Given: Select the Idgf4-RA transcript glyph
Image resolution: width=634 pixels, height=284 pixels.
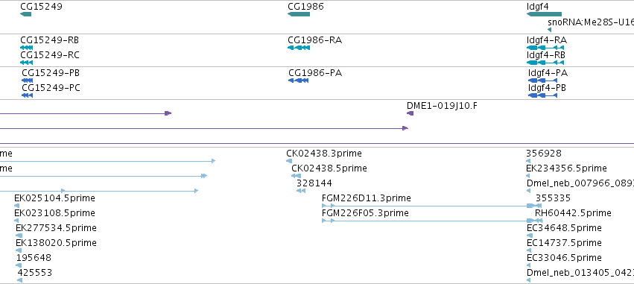Looking at the screenshot, I should pos(545,48).
